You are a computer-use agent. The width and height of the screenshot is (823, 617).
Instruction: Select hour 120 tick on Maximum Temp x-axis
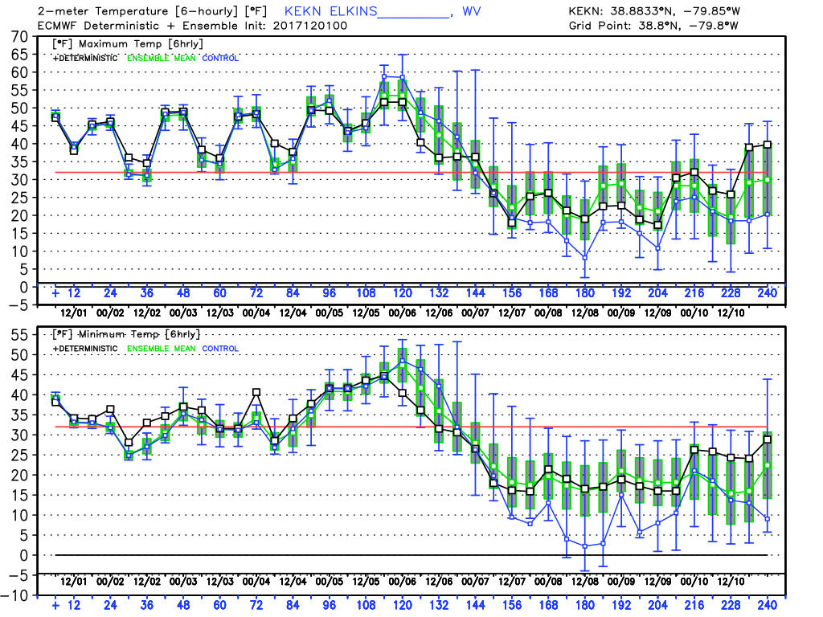click(402, 294)
